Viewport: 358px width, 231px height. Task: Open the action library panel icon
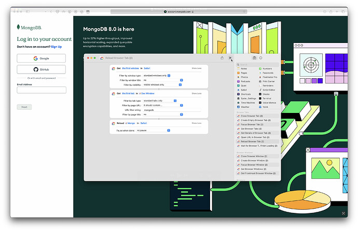(254, 58)
